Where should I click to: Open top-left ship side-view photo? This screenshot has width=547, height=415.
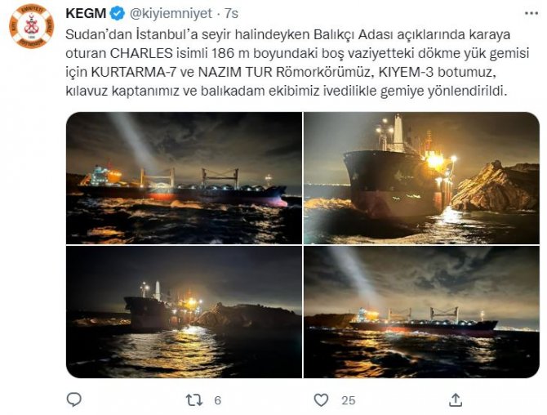[184, 178]
